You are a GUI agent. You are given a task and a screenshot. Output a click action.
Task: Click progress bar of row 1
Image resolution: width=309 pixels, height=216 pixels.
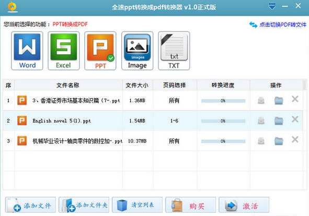click(x=223, y=101)
